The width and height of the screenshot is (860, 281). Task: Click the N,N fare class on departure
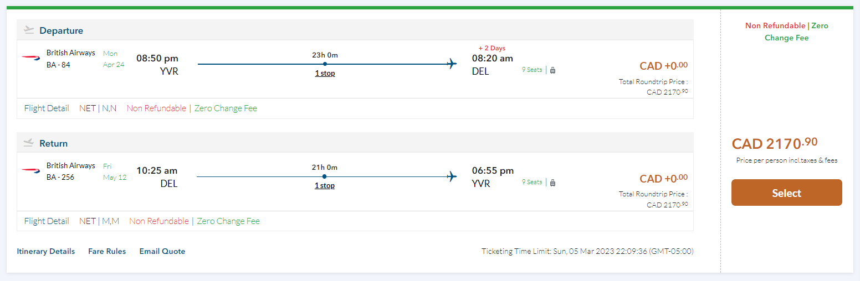109,108
